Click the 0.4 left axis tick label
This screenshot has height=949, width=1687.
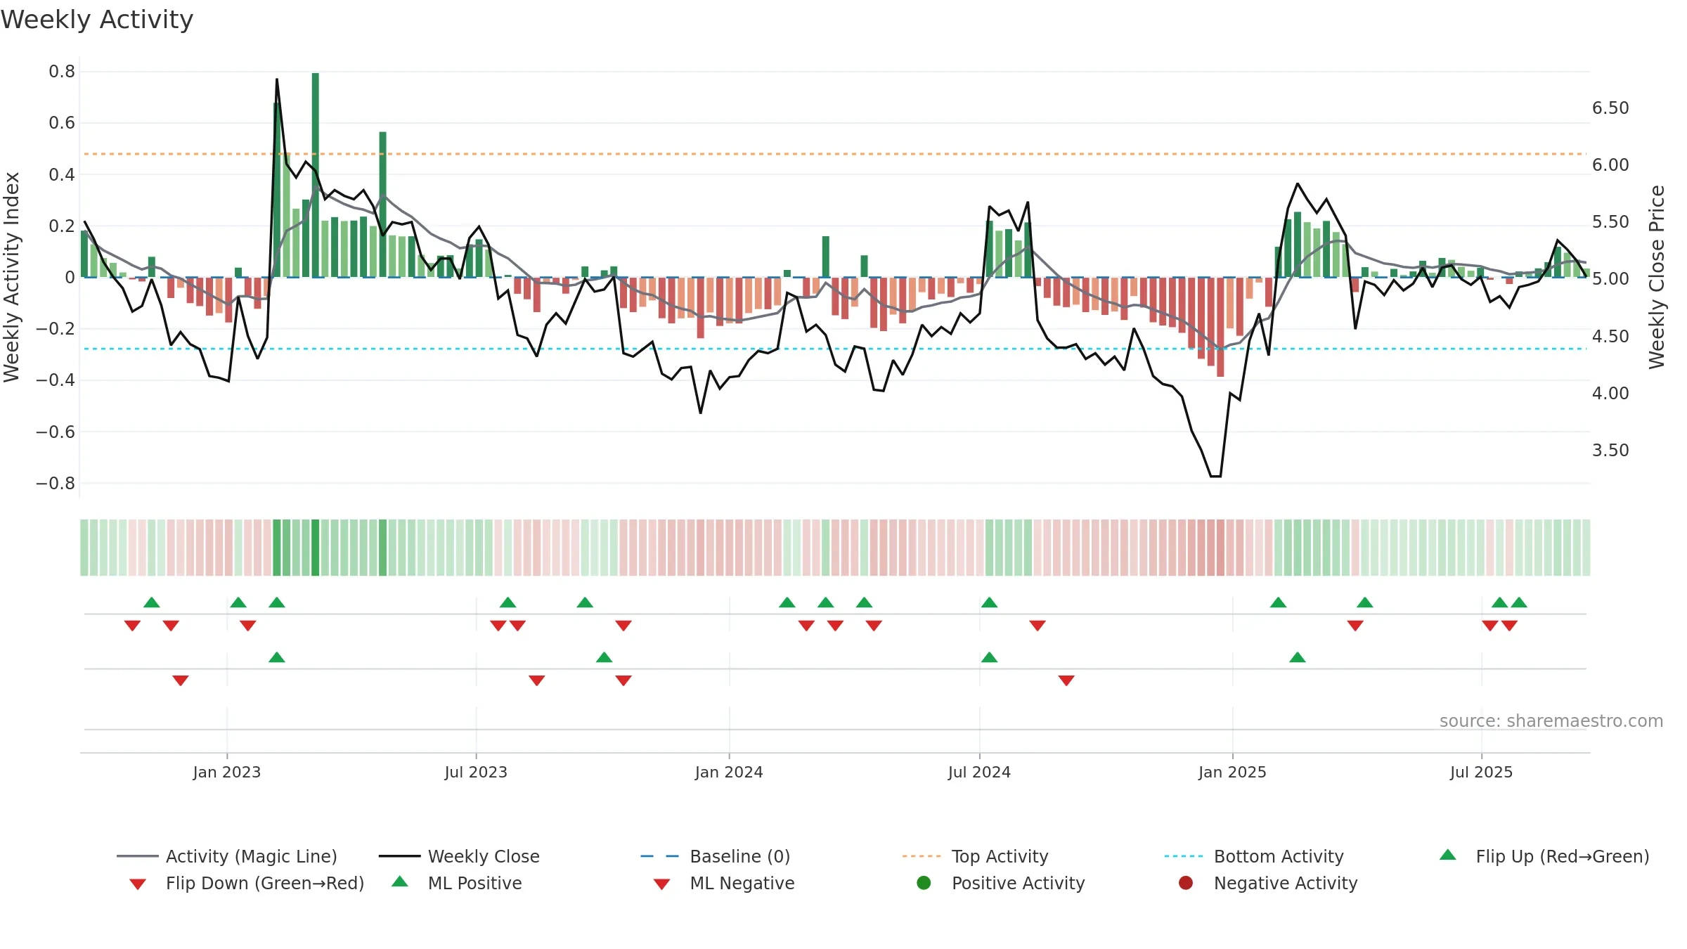click(x=62, y=174)
